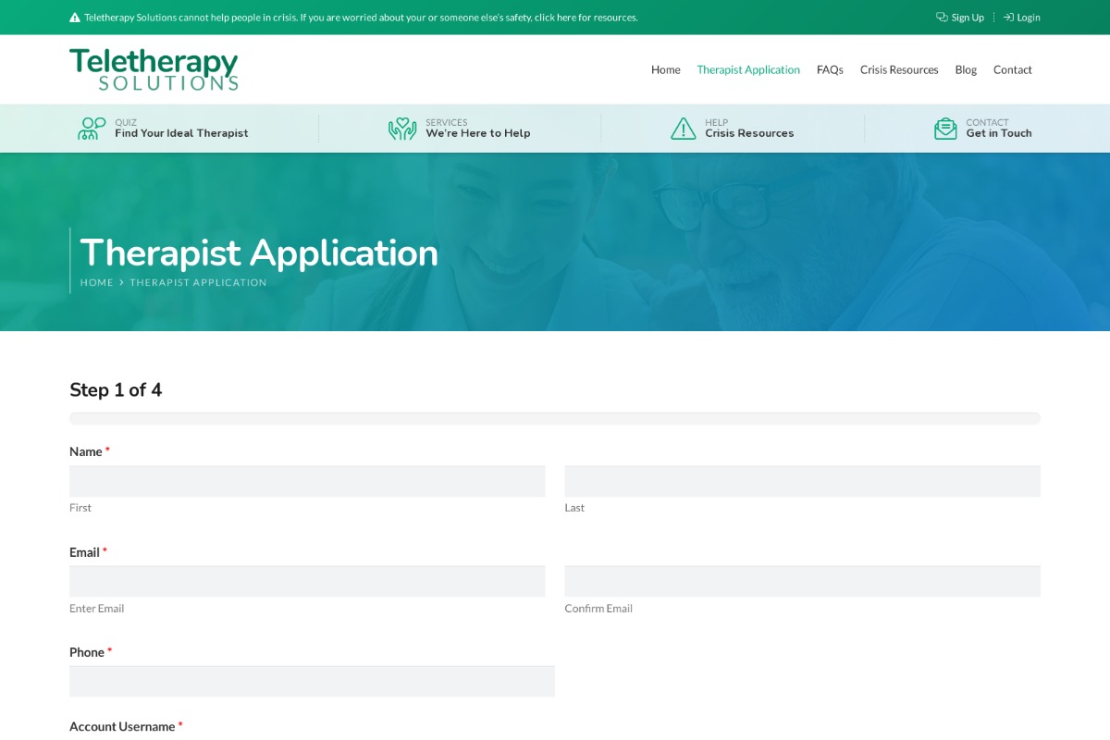This screenshot has width=1110, height=740.
Task: Click the Login arrow icon
Action: pyautogui.click(x=1008, y=17)
